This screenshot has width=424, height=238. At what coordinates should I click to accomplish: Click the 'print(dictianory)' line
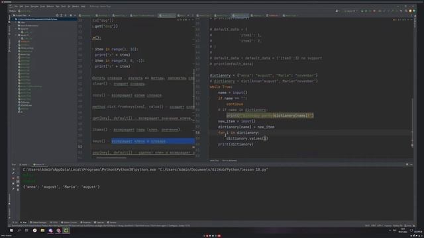pyautogui.click(x=236, y=144)
